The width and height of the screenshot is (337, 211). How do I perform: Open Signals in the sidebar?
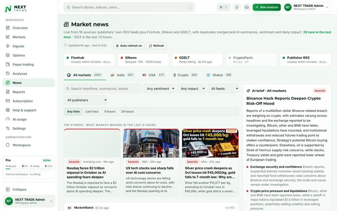[x=29, y=46]
